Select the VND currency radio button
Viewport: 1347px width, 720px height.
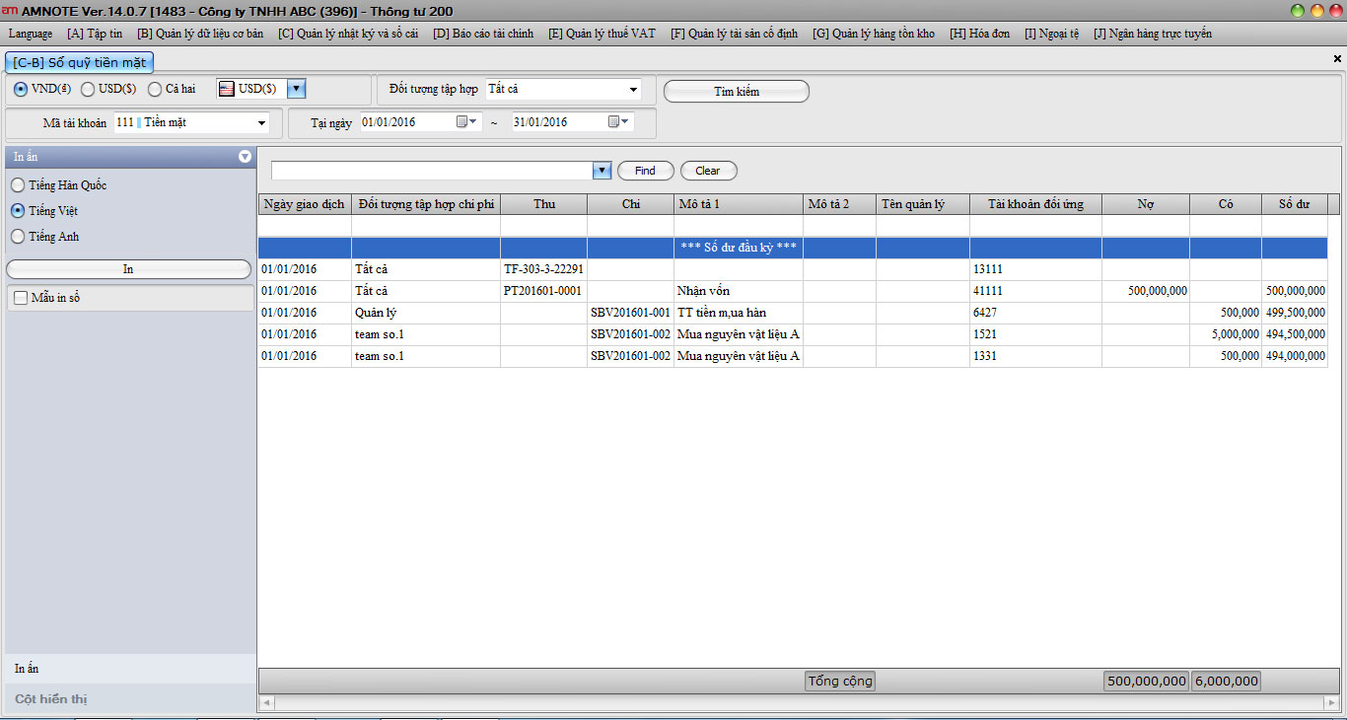coord(20,89)
